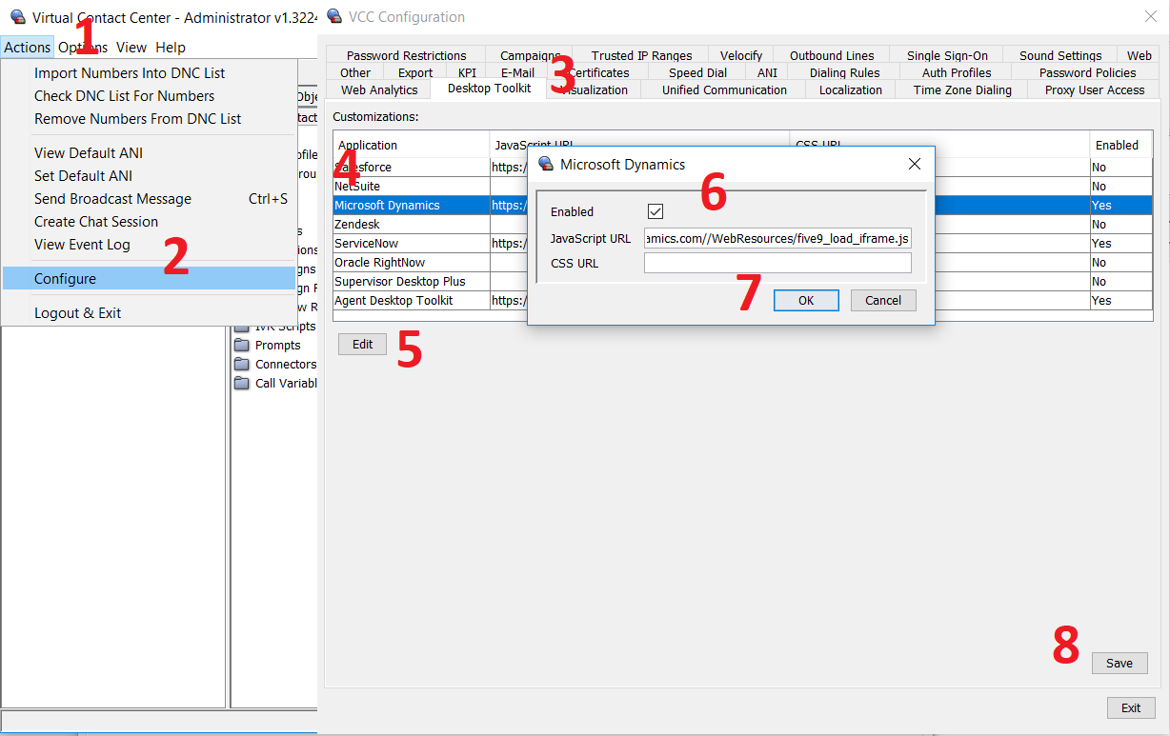The height and width of the screenshot is (736, 1170).
Task: Switch to Trusted IP Ranges tab
Action: [x=641, y=55]
